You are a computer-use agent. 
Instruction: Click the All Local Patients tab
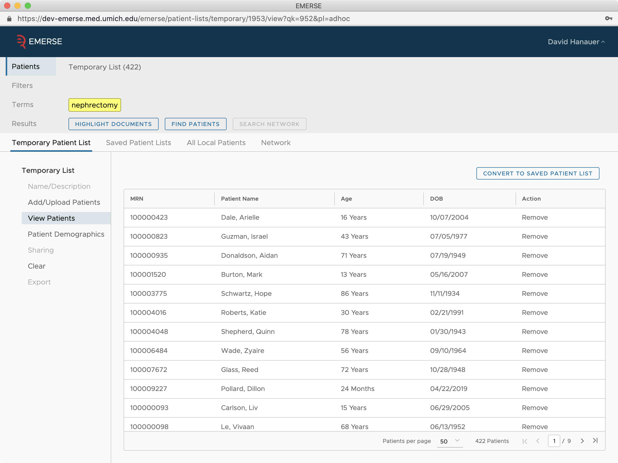(216, 143)
